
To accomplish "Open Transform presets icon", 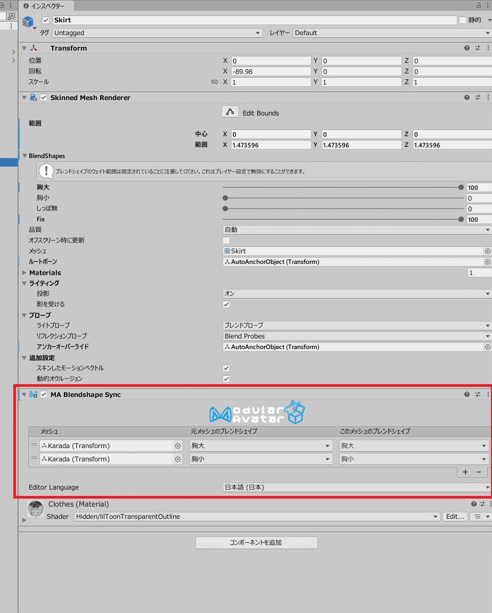I will [478, 48].
